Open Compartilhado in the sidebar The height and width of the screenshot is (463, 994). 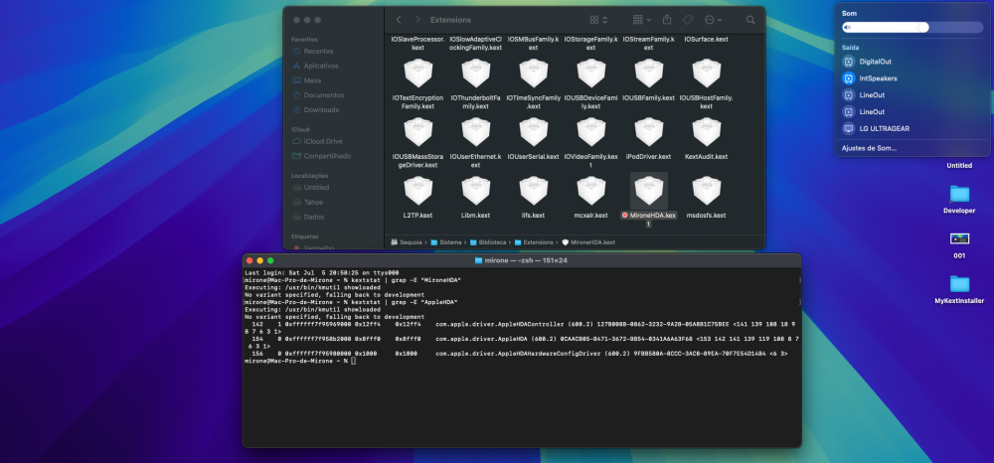coord(321,156)
